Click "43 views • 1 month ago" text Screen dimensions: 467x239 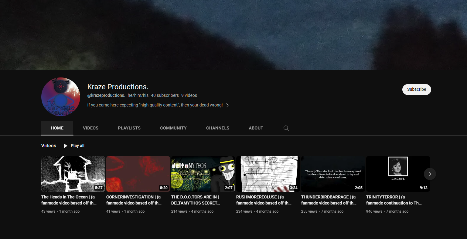click(x=60, y=211)
